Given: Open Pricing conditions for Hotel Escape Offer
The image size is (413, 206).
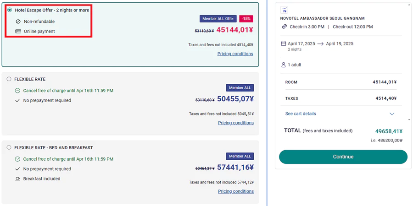Looking at the screenshot, I should click(235, 54).
